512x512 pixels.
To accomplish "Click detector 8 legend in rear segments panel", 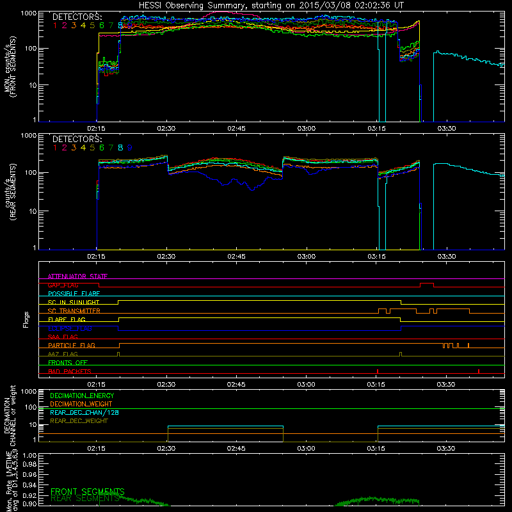I will tap(120, 148).
